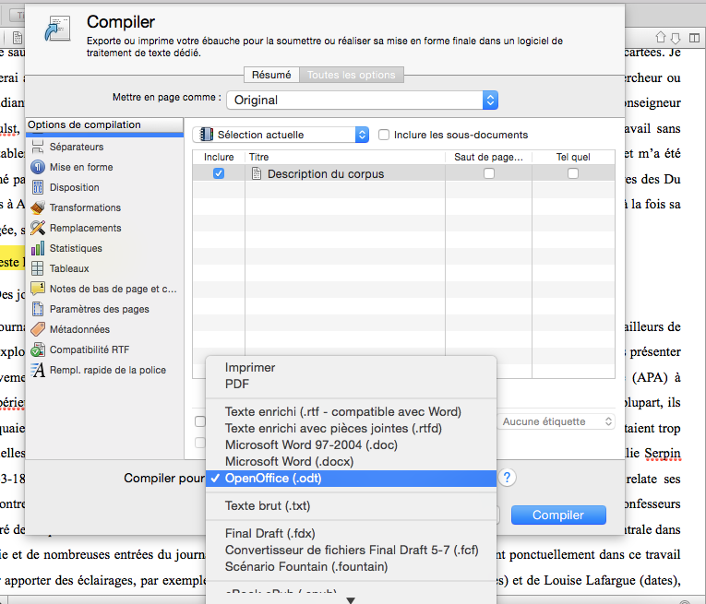Switch to the Résumé tab
Screen dimensions: 706x604
pos(271,75)
